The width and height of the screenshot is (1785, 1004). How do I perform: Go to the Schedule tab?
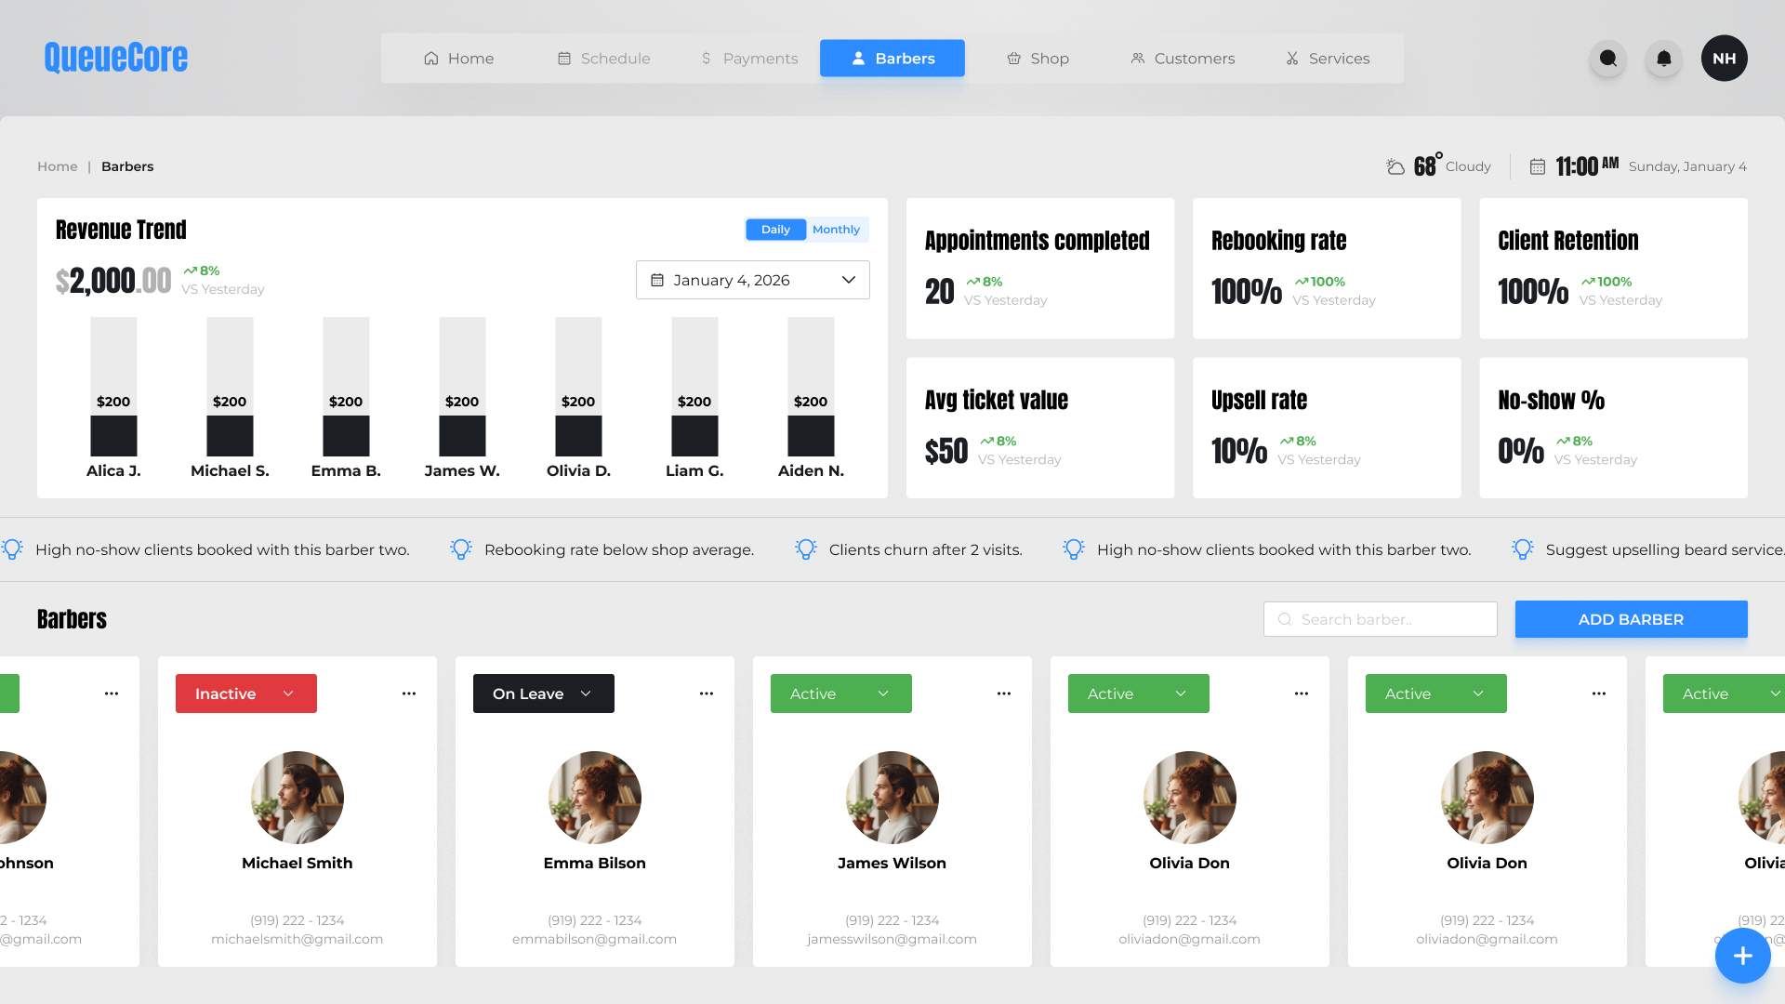coord(603,59)
